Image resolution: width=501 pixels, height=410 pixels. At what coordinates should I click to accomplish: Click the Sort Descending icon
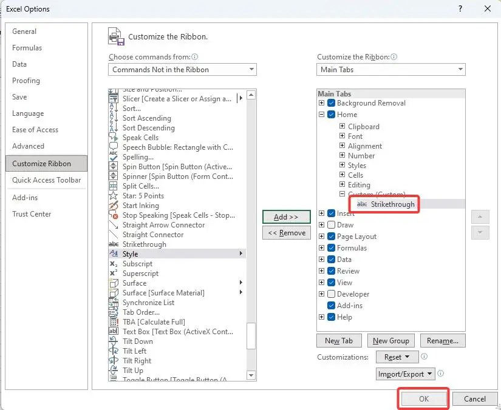pos(114,127)
